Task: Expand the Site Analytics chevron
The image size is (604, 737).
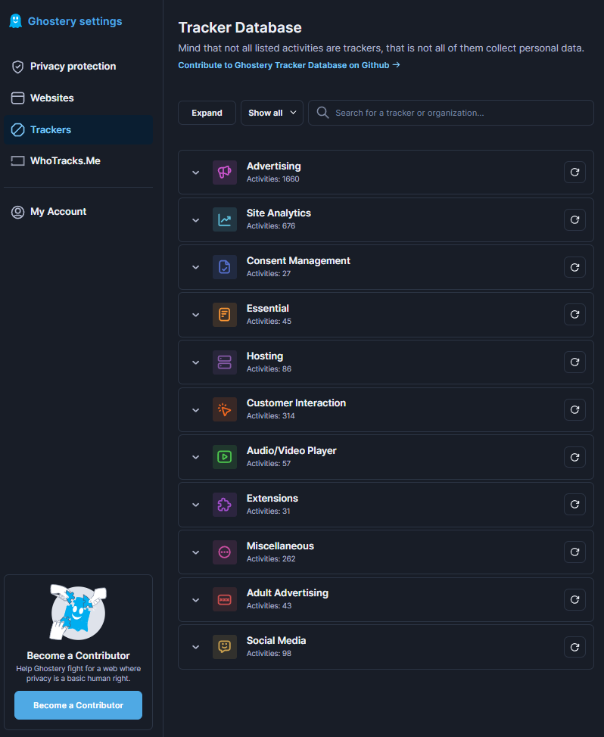Action: coord(195,220)
